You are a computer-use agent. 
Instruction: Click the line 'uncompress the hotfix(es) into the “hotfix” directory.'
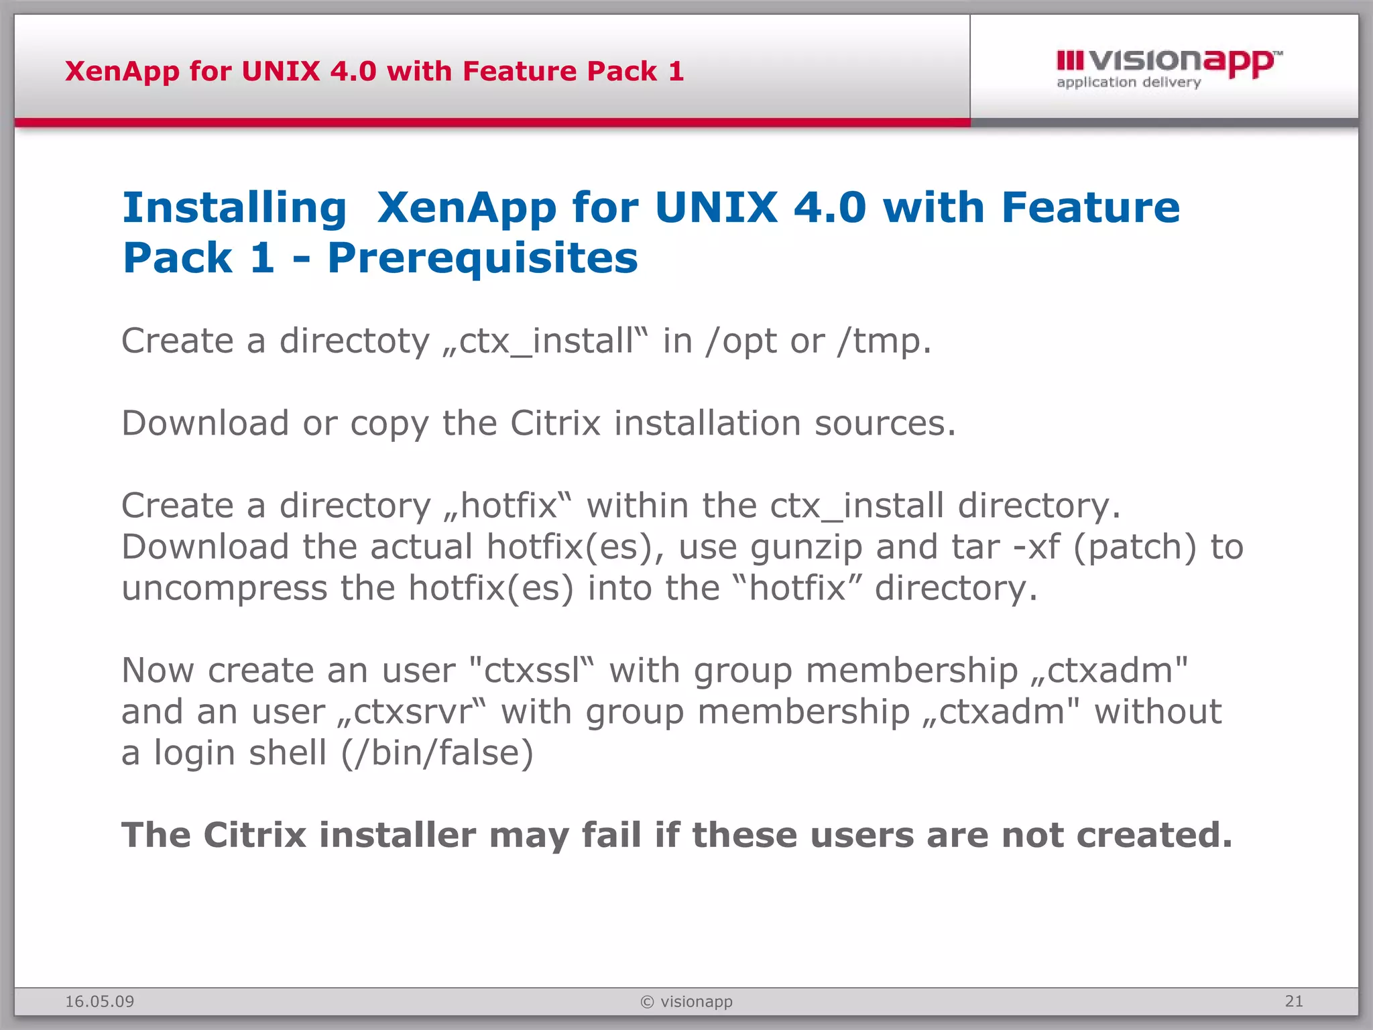580,588
